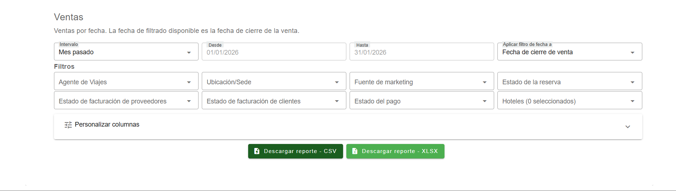
Task: Expand Estado de facturación de proveedores filter
Action: pos(126,101)
